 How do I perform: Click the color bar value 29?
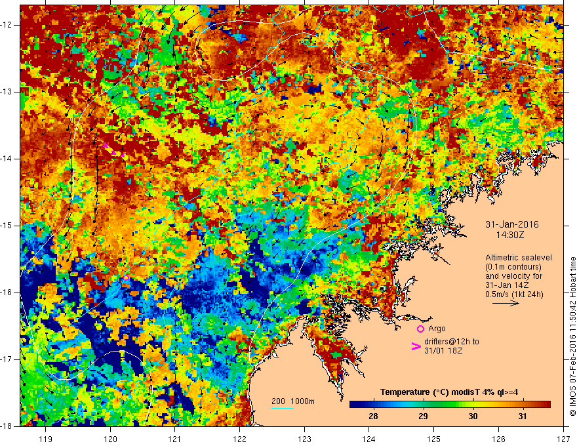[x=423, y=416]
